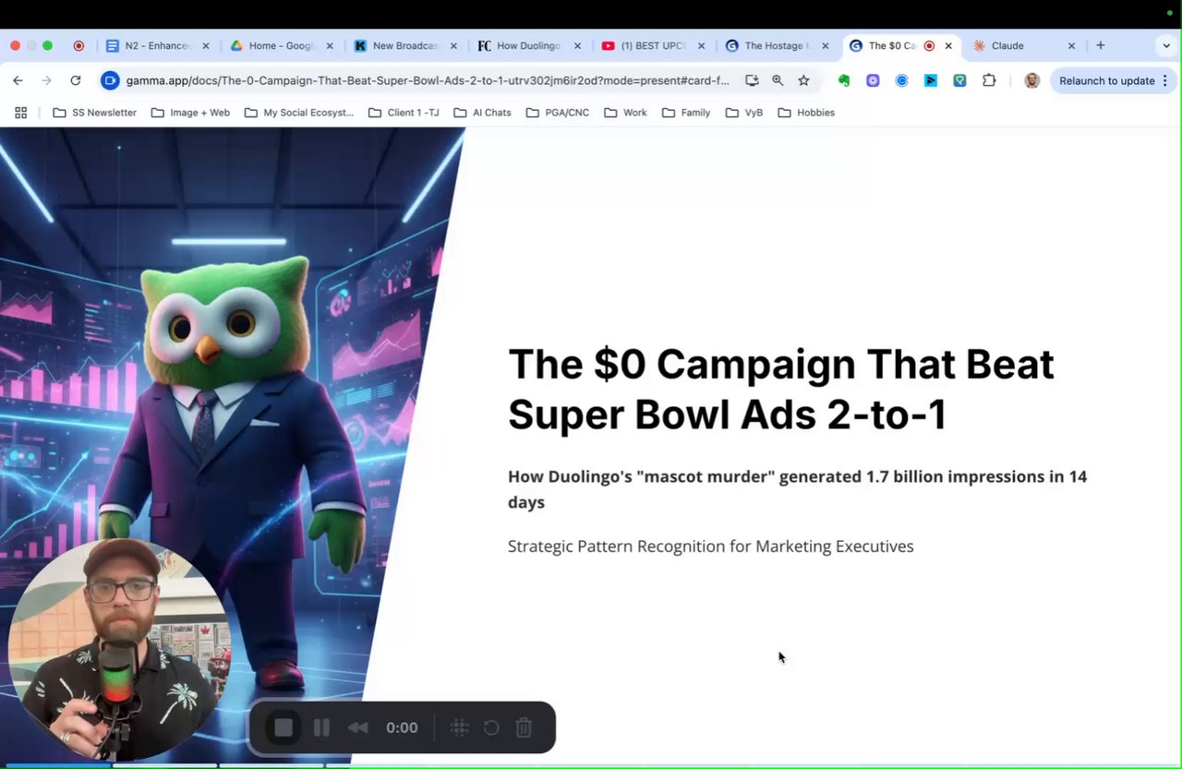Viewport: 1182px width, 769px height.
Task: Open the Work bookmark folder
Action: 624,113
